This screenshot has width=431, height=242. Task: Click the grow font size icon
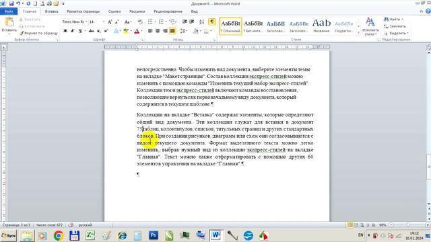point(110,22)
